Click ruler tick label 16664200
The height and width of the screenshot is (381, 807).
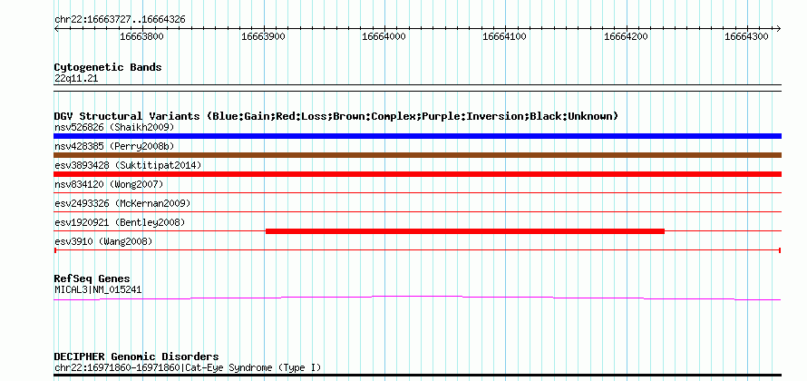[x=626, y=36]
